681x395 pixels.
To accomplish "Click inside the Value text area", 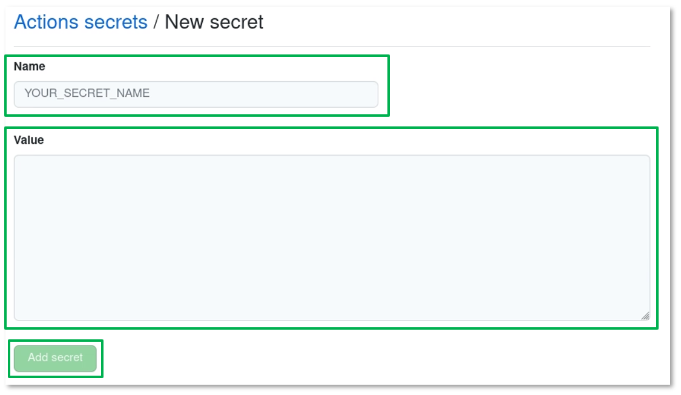I will point(332,237).
